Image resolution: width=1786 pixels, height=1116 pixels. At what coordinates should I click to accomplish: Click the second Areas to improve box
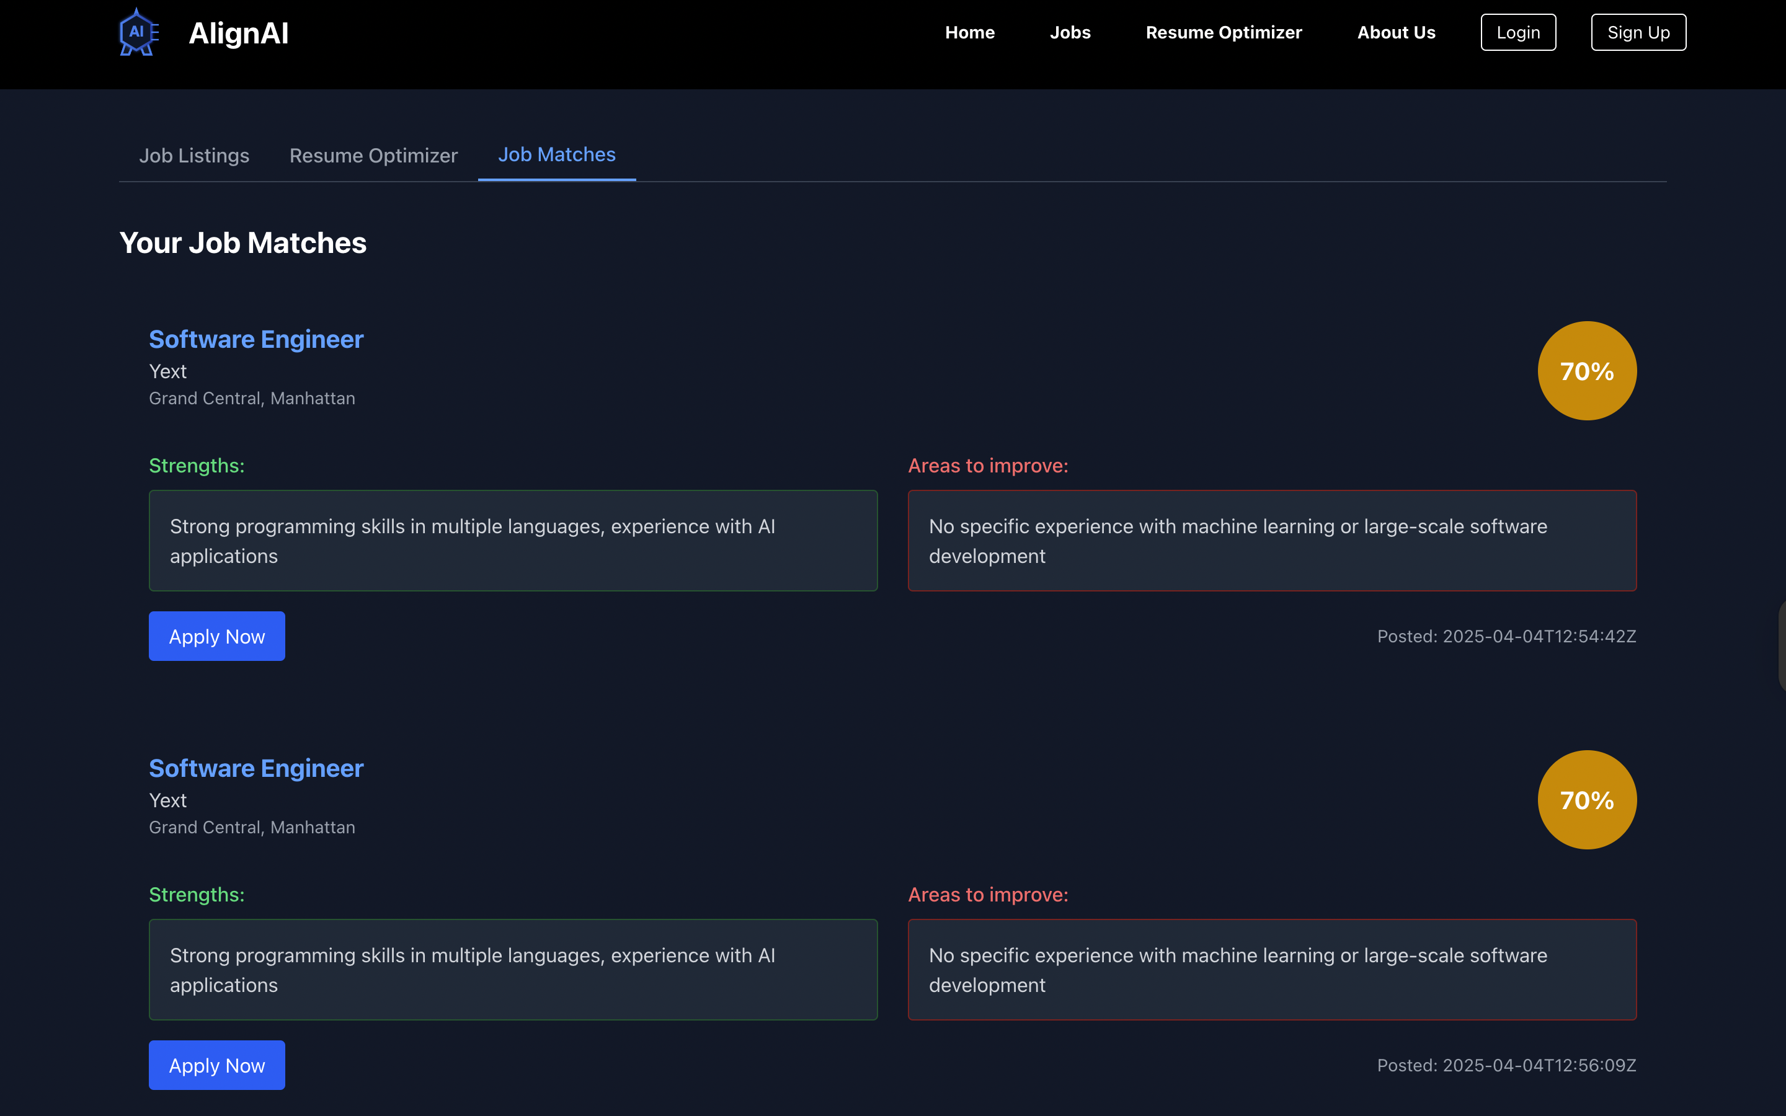click(x=1272, y=970)
